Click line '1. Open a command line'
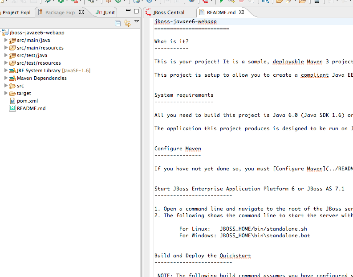This screenshot has width=353, height=277. point(254,209)
